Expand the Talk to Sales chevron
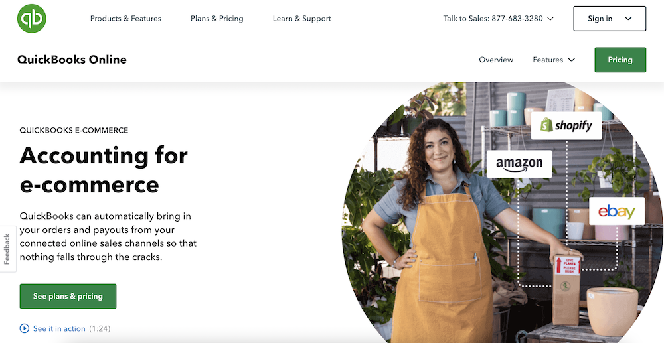The image size is (664, 343). click(x=550, y=19)
